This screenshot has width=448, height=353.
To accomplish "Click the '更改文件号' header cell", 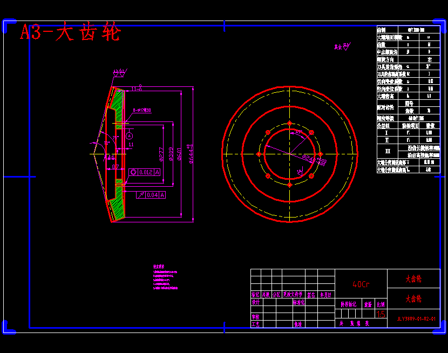I will pos(294,295).
